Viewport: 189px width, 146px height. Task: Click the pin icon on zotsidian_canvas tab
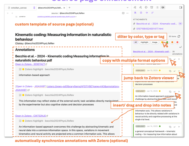34,8
